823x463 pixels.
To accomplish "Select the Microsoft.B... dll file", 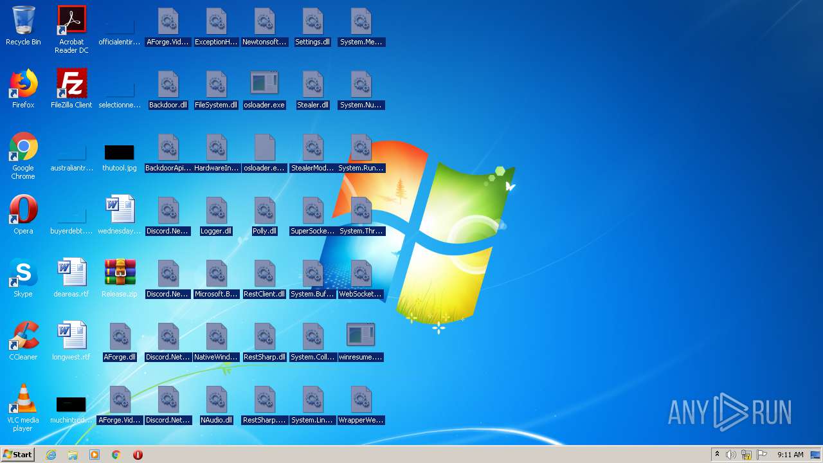I will coord(216,278).
